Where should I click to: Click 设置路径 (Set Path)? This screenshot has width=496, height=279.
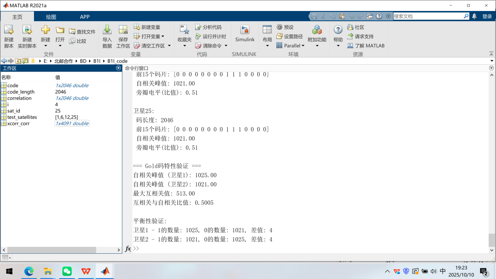click(289, 36)
